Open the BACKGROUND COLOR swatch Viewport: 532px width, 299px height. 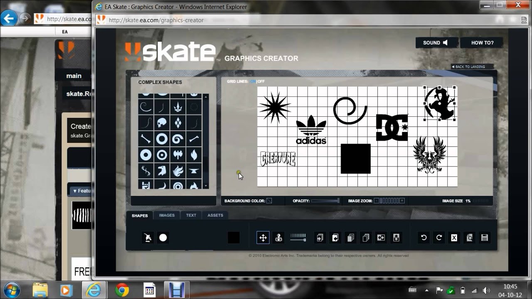click(x=269, y=201)
